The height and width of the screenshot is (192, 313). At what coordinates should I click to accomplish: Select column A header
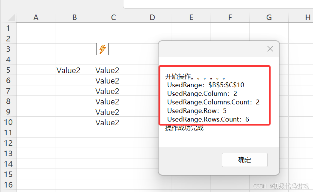point(36,18)
